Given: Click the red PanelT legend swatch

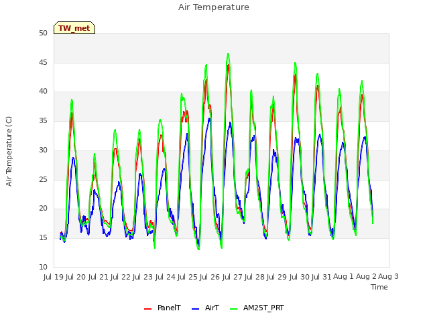Looking at the screenshot, I should coord(147,309).
